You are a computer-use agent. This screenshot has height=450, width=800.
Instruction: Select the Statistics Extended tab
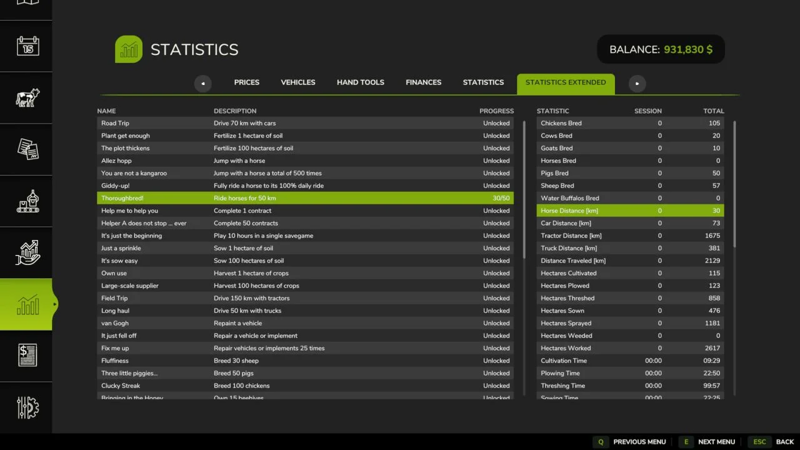click(566, 84)
